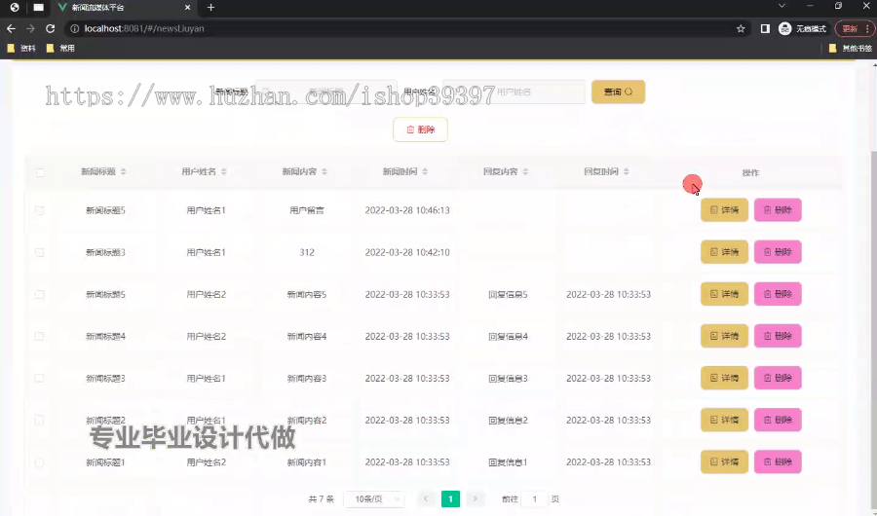
Task: Sort table by 用户姓名 column
Action: click(x=224, y=171)
